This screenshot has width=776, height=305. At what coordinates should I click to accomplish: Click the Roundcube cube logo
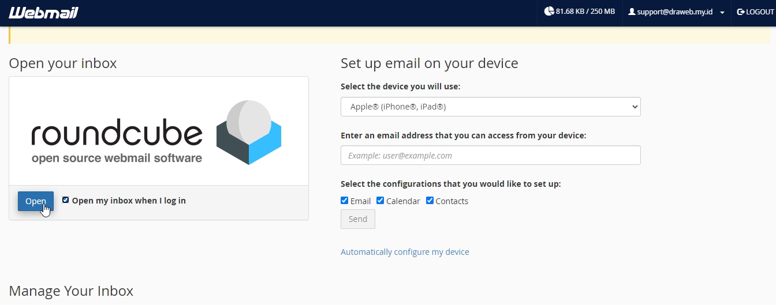click(x=249, y=132)
